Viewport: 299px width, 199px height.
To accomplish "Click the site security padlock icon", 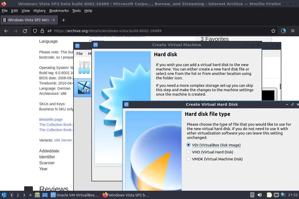I will [x=42, y=31].
